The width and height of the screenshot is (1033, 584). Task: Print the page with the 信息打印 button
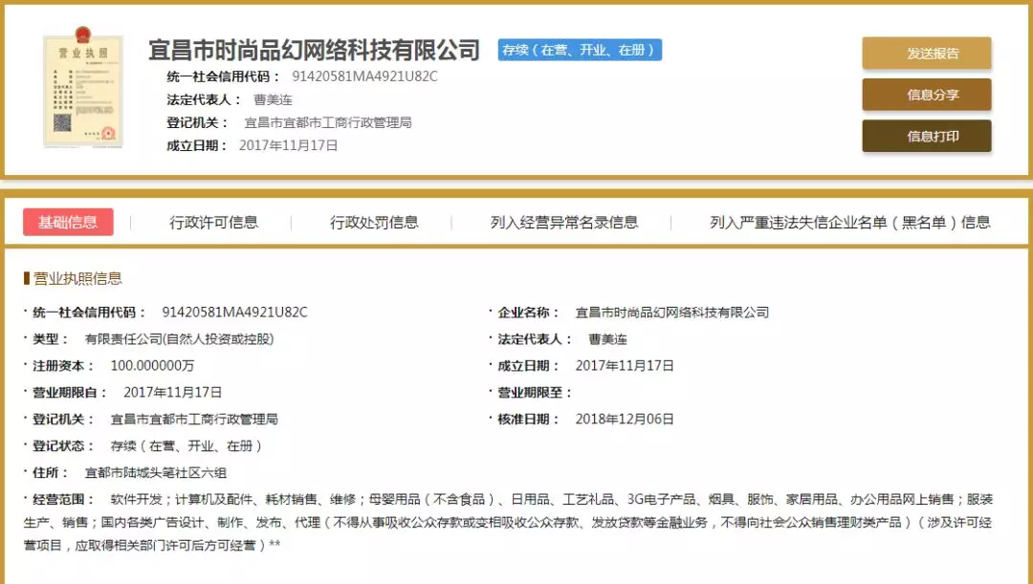tap(926, 137)
